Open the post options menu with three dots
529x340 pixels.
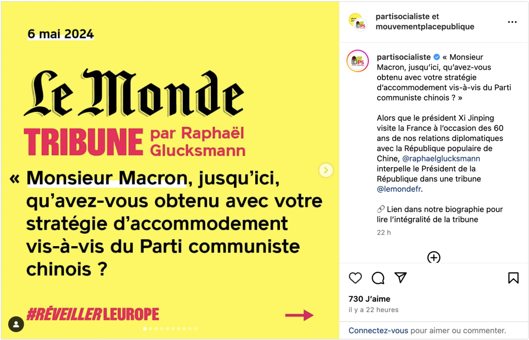512,22
